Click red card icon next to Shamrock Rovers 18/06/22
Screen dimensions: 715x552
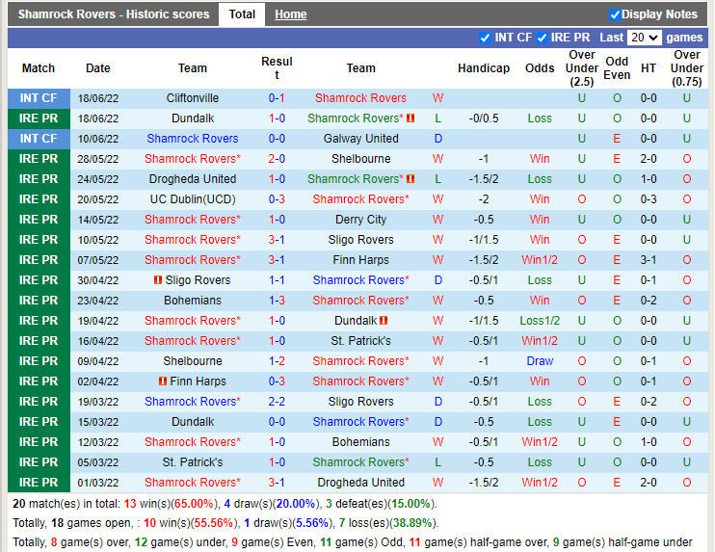coord(410,118)
